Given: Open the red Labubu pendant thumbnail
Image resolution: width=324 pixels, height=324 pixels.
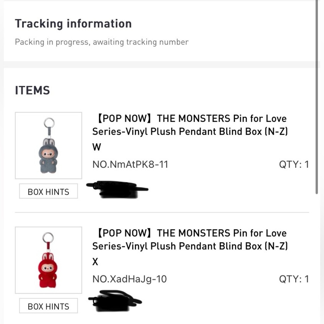Looking at the screenshot, I should [48, 260].
